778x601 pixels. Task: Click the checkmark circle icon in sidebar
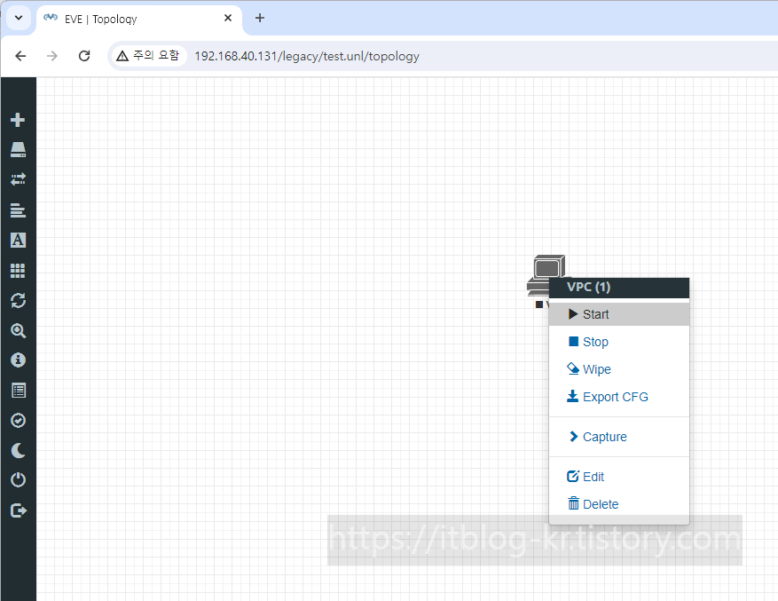tap(18, 421)
